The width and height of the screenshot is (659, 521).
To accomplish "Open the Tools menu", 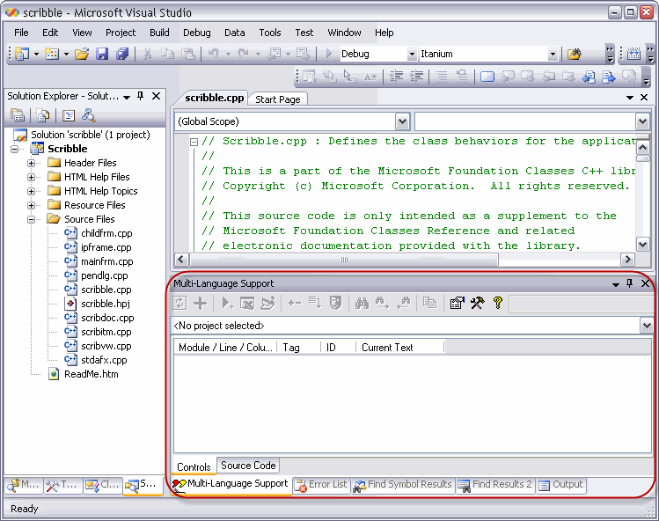I will coord(270,33).
